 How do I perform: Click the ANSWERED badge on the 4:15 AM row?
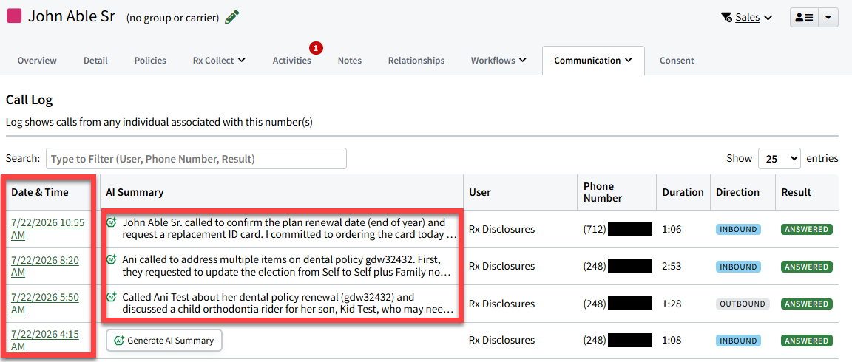point(807,341)
